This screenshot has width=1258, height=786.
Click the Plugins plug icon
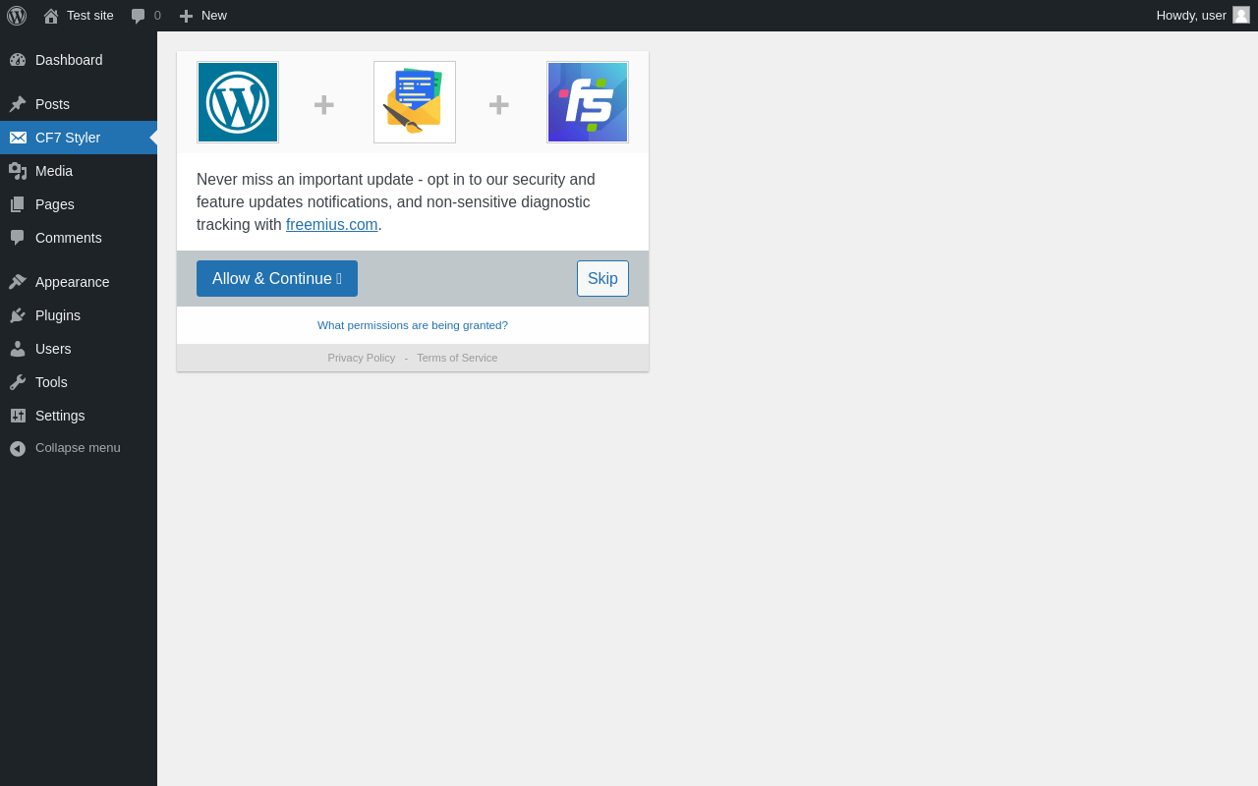point(18,315)
